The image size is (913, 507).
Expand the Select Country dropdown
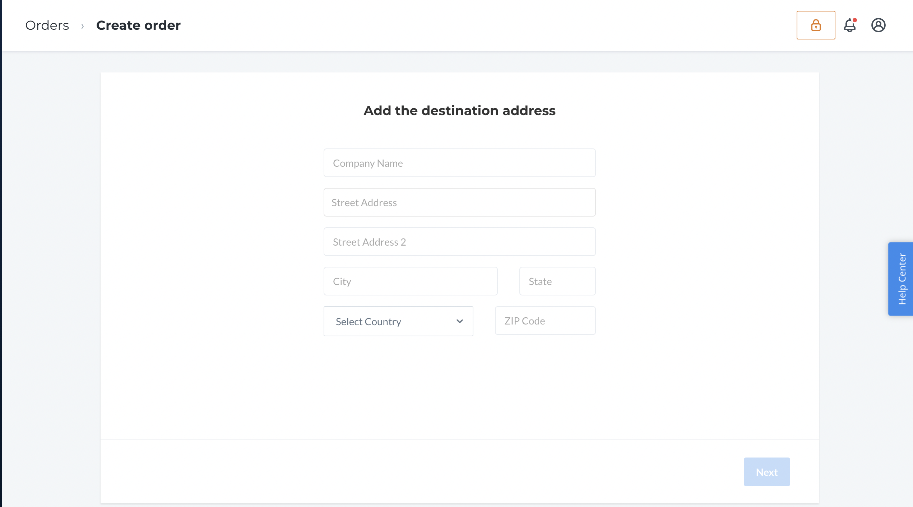tap(398, 321)
